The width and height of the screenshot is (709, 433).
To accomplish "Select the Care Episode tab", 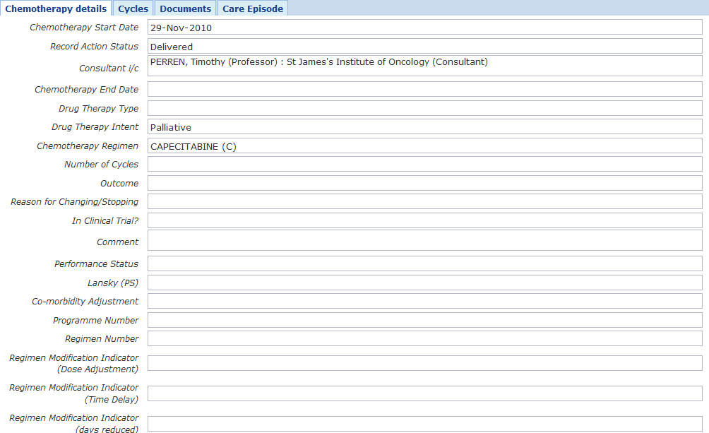I will pyautogui.click(x=252, y=8).
